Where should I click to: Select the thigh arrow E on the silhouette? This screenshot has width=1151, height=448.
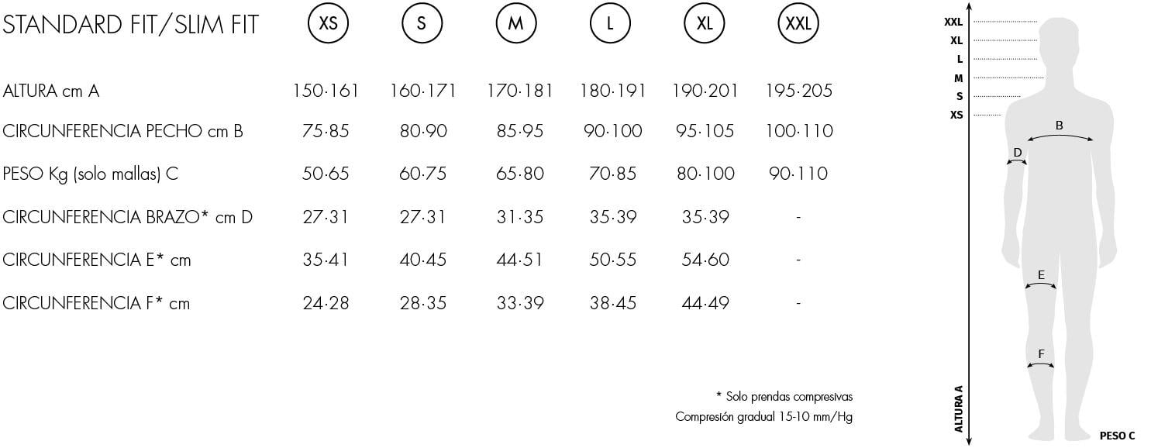[1041, 286]
